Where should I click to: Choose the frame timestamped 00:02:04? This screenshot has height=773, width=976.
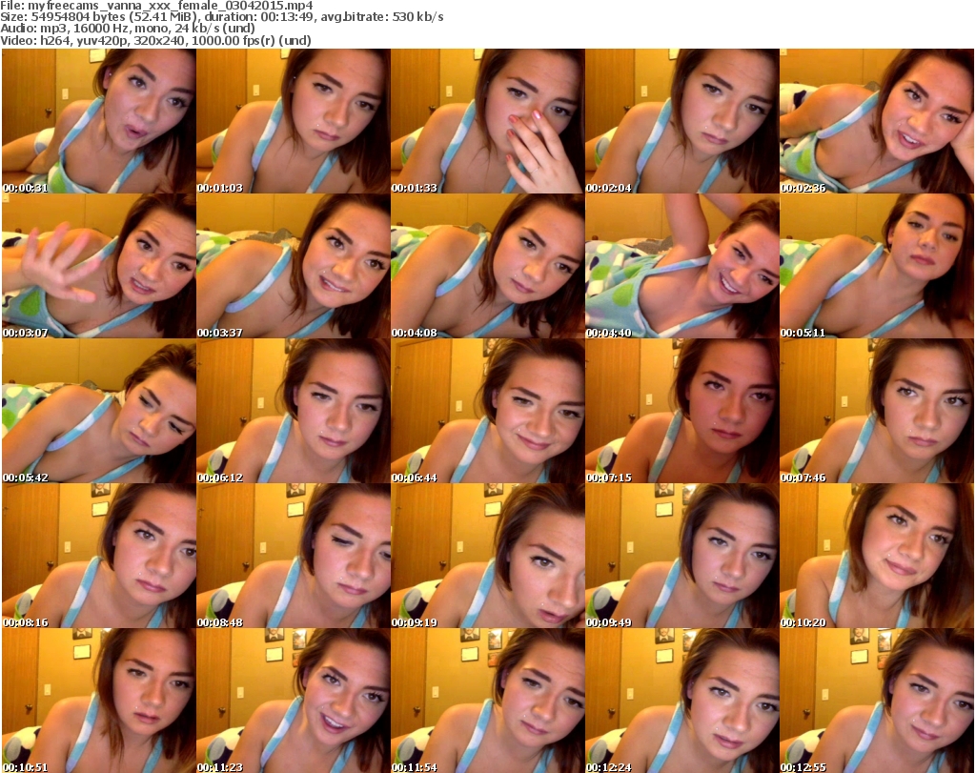click(682, 121)
